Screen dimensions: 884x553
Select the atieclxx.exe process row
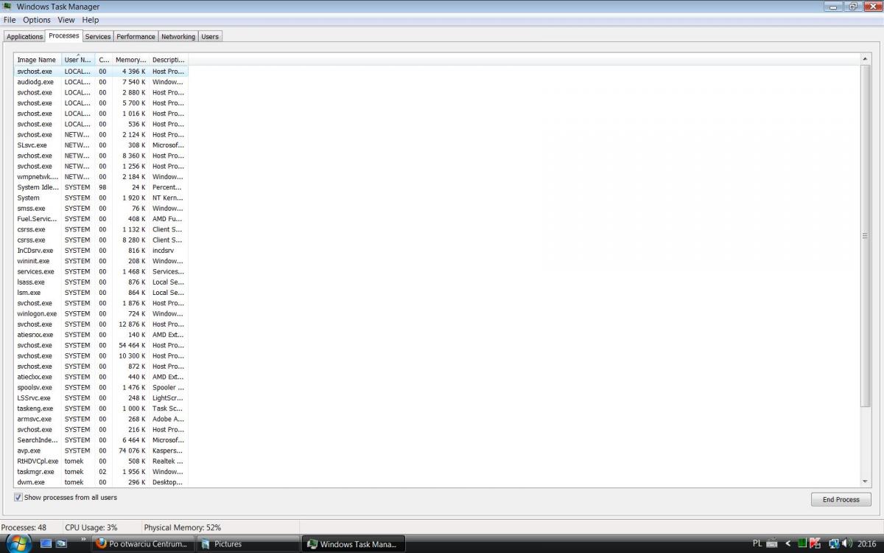(x=101, y=377)
